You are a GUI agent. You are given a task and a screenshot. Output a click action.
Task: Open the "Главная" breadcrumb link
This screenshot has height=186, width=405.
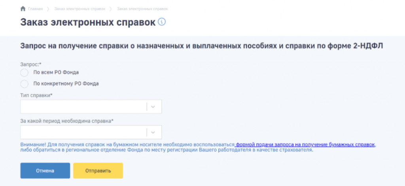[x=35, y=9]
